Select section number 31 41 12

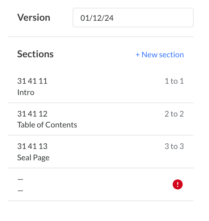[32, 114]
